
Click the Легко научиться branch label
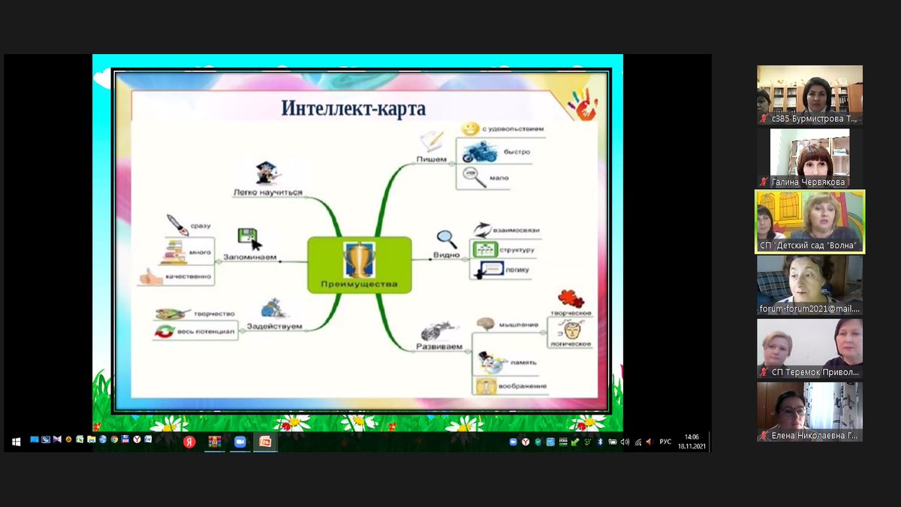(267, 192)
